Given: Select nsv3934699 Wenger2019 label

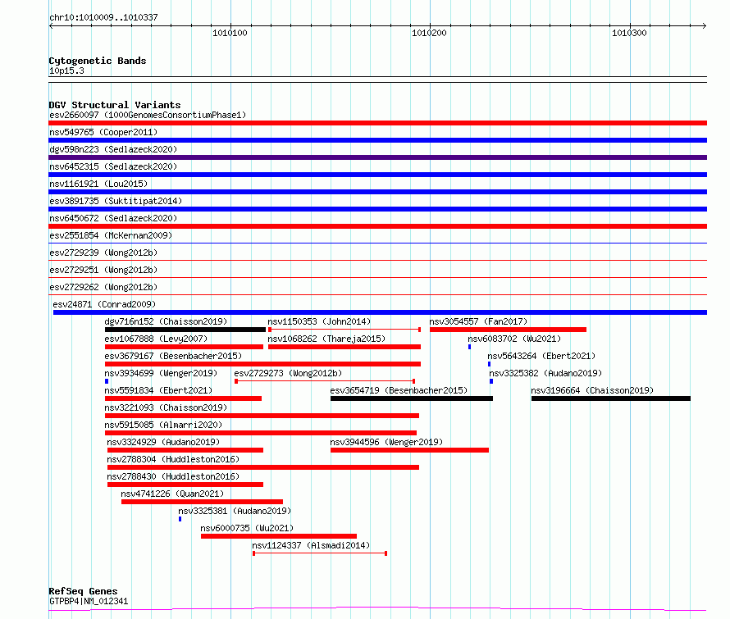Looking at the screenshot, I should click(x=161, y=373).
